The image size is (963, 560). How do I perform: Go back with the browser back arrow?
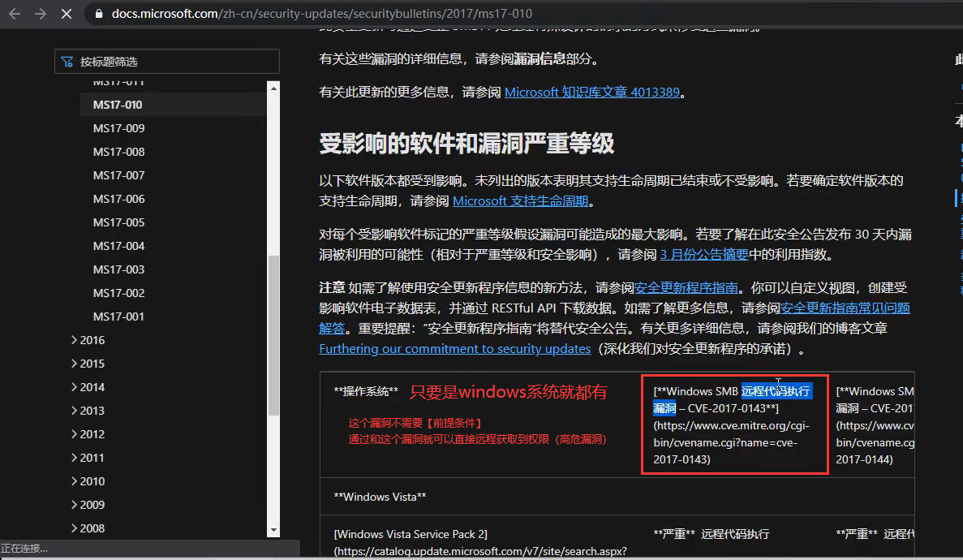pyautogui.click(x=15, y=14)
